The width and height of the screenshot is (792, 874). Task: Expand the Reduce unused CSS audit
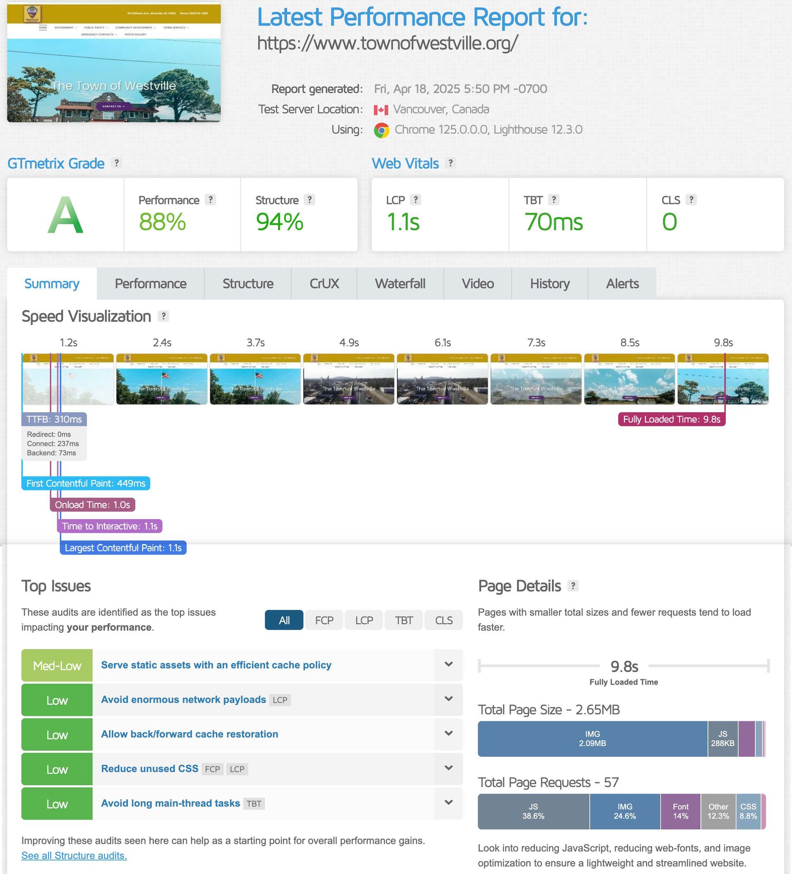(x=448, y=768)
